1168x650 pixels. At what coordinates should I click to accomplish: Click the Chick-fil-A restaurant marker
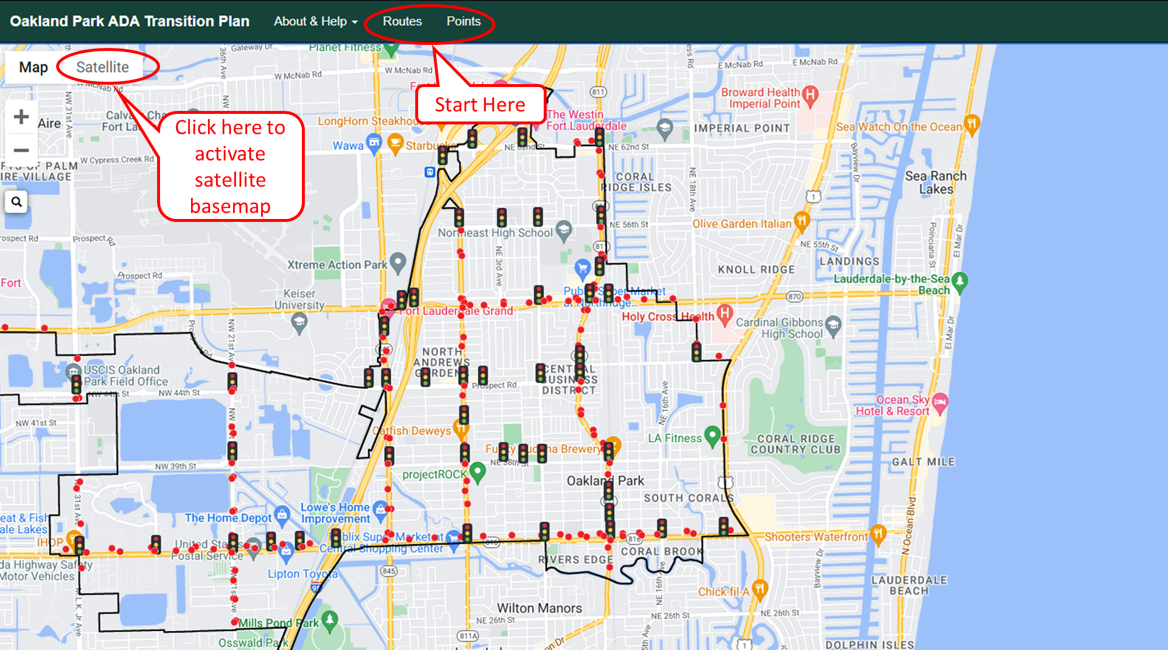(x=759, y=589)
